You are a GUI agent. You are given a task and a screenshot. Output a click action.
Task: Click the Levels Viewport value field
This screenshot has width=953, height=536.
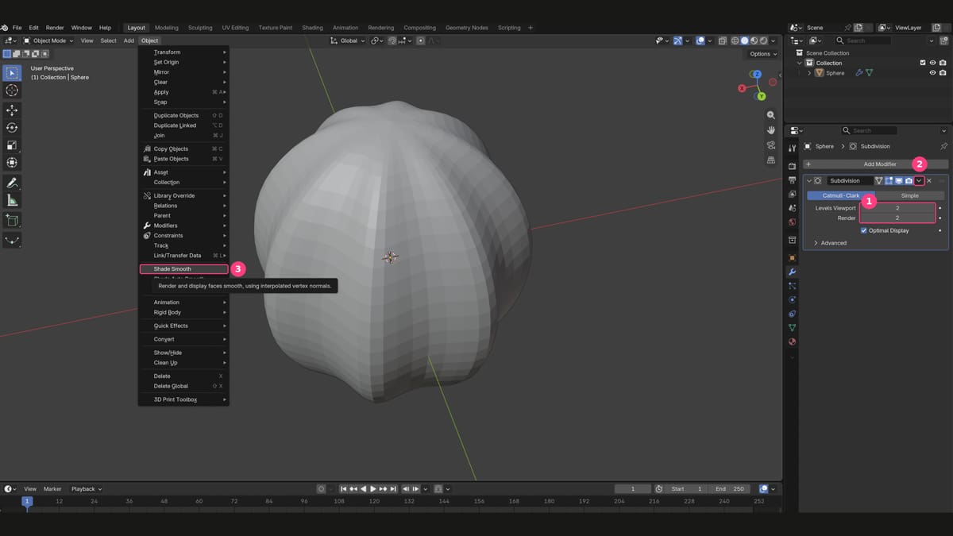click(897, 208)
